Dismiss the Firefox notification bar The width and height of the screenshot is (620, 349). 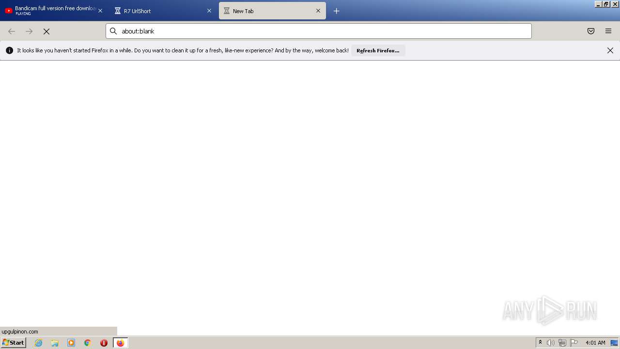(610, 50)
